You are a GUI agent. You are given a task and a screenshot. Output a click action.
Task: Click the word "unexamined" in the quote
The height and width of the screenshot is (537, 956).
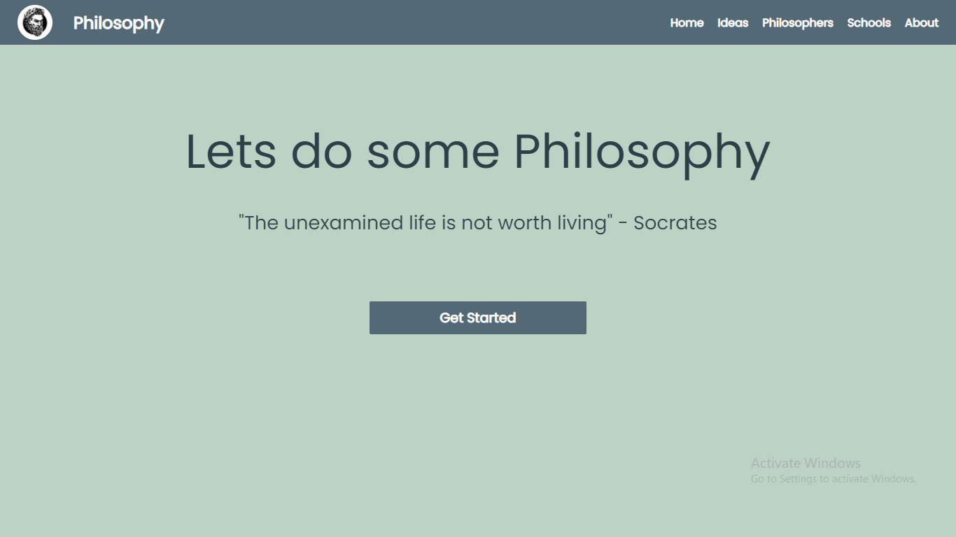(344, 223)
